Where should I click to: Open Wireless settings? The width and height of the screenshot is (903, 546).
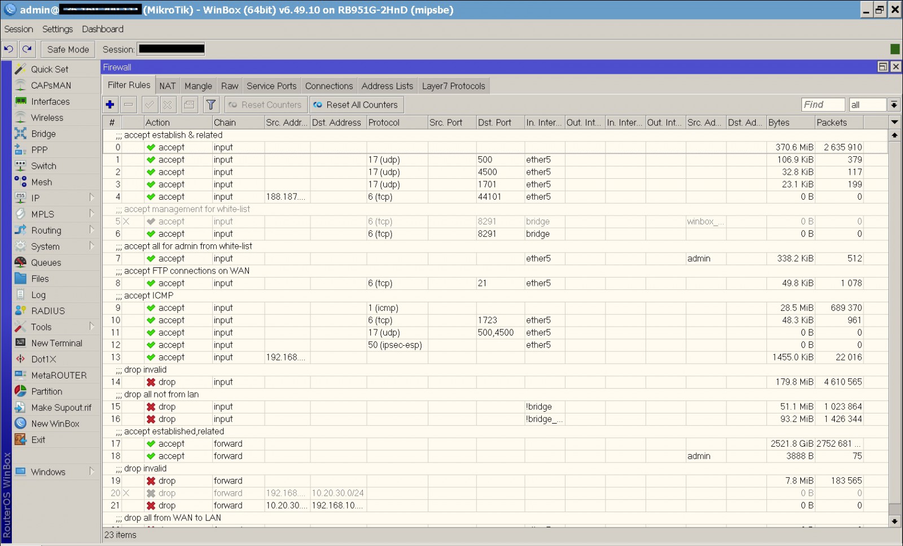click(47, 118)
